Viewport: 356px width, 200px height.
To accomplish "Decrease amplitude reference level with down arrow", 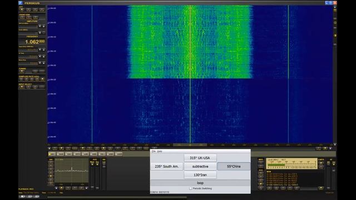I will tap(39, 26).
